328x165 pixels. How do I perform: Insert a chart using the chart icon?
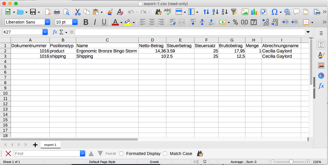pos(254,12)
